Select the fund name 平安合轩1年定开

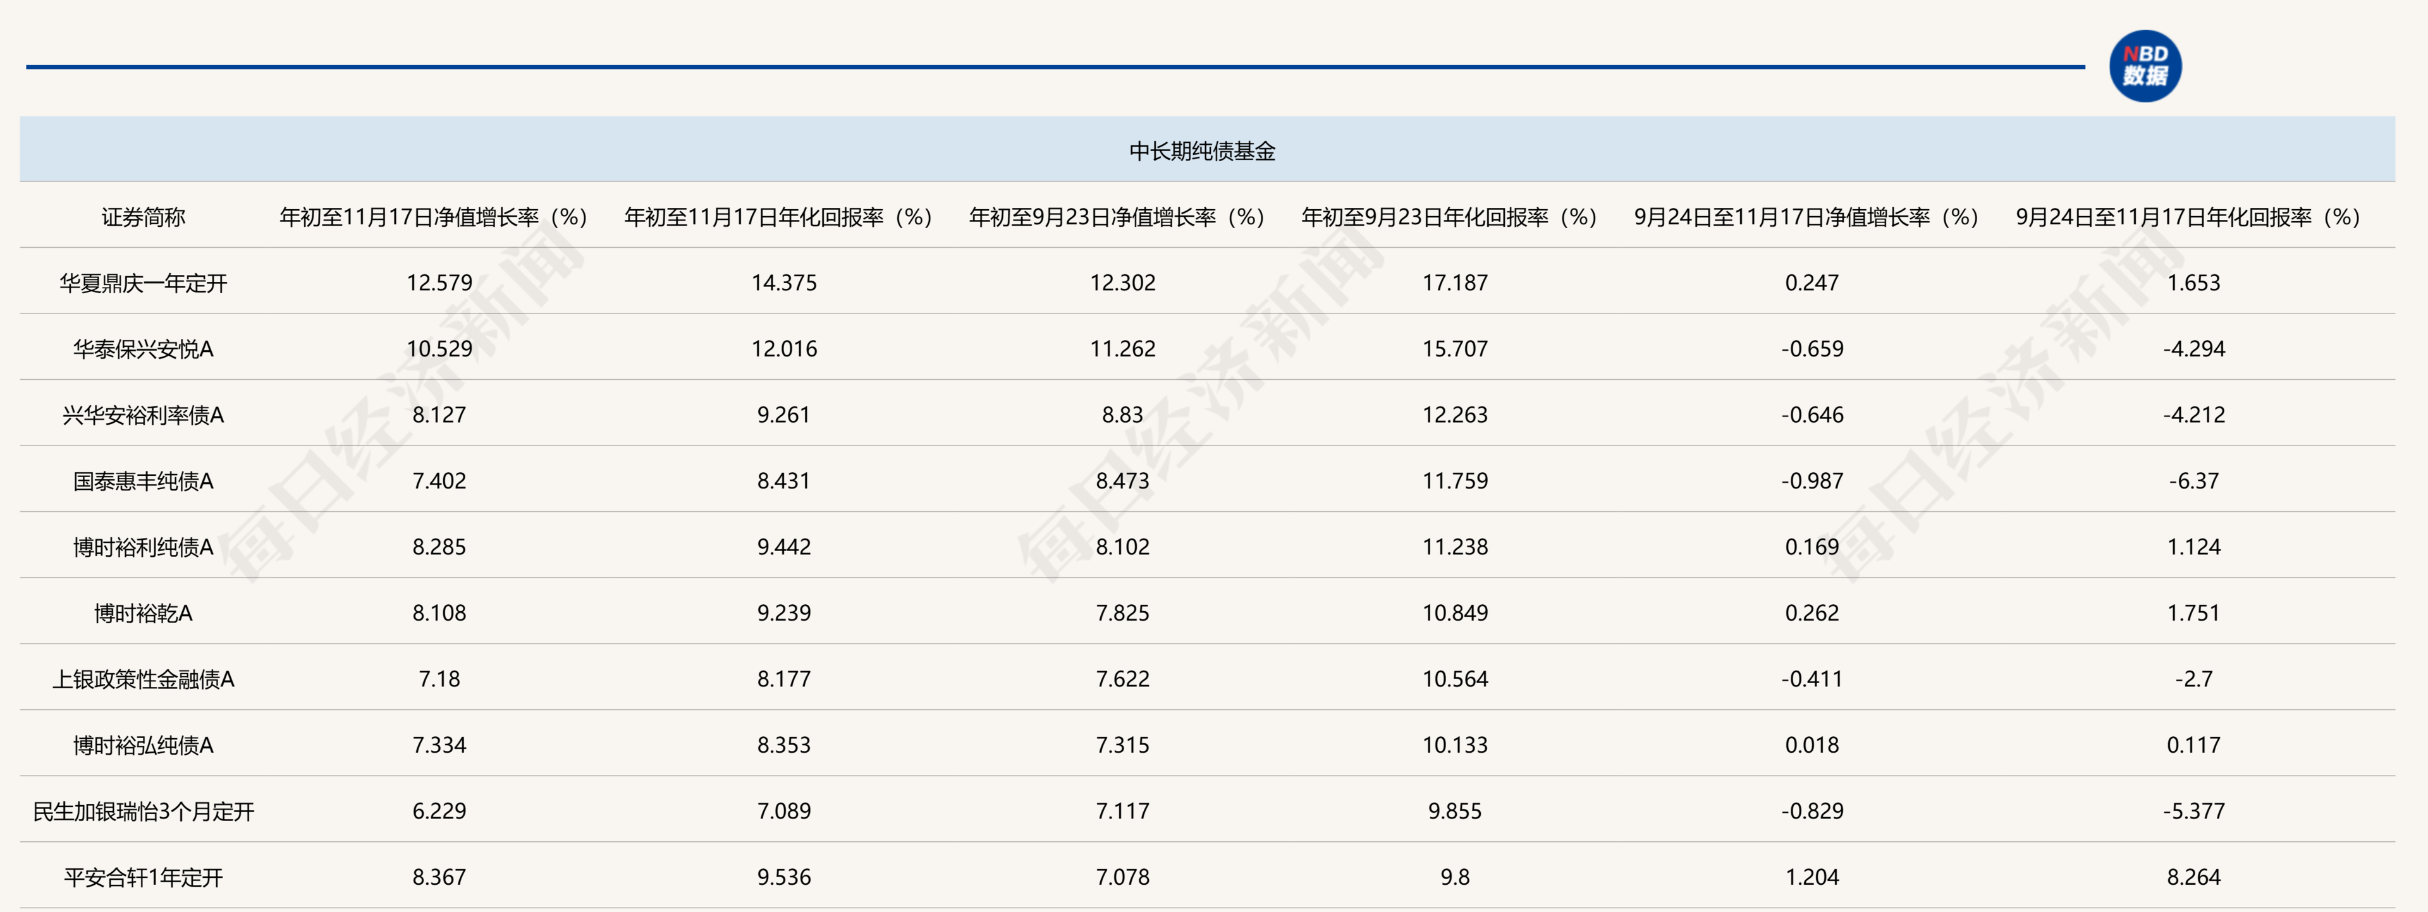(144, 876)
